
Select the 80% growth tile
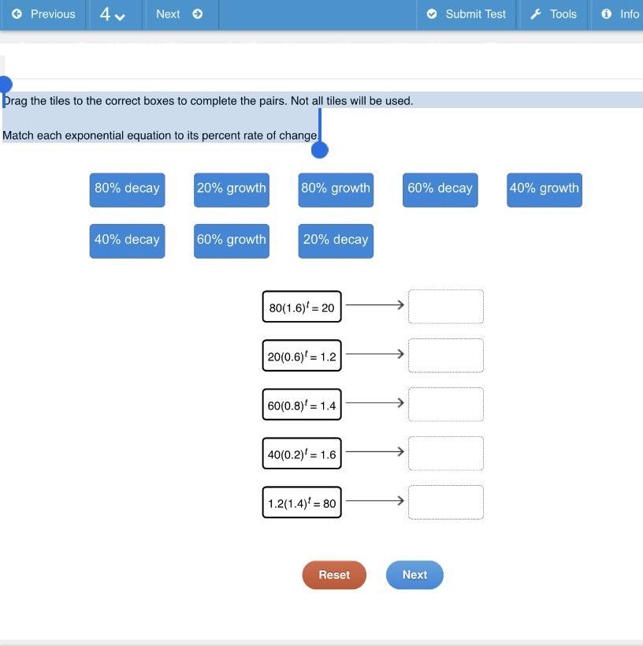tap(336, 190)
